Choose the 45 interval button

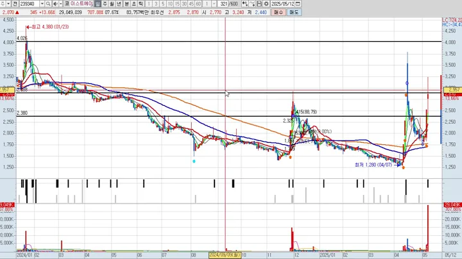(191, 4)
